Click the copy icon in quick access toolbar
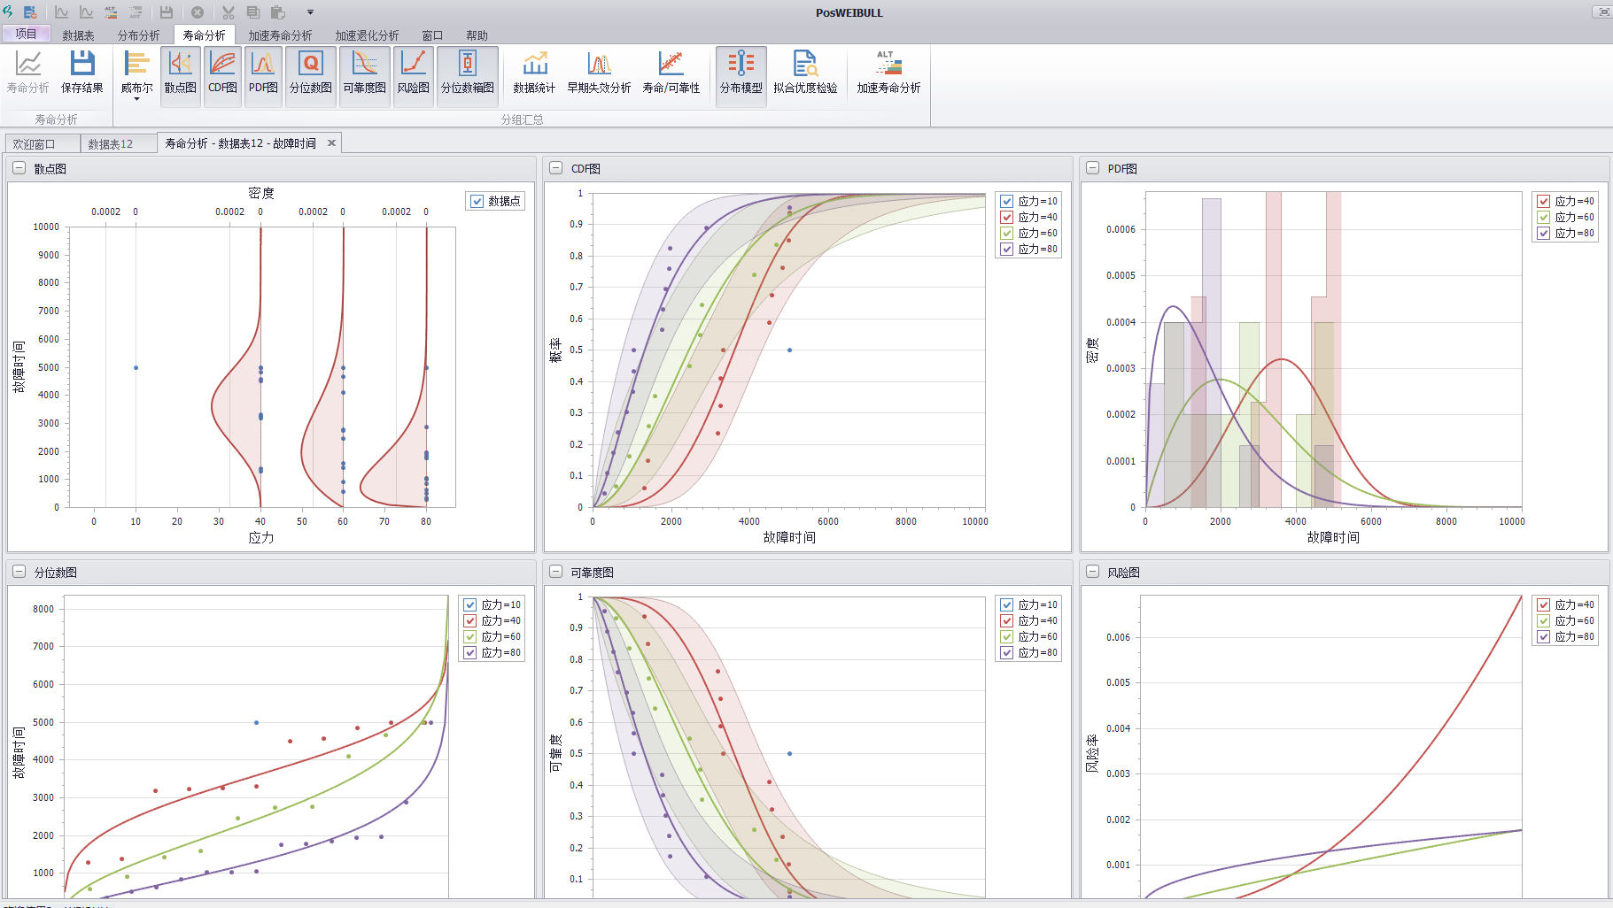 [x=253, y=12]
